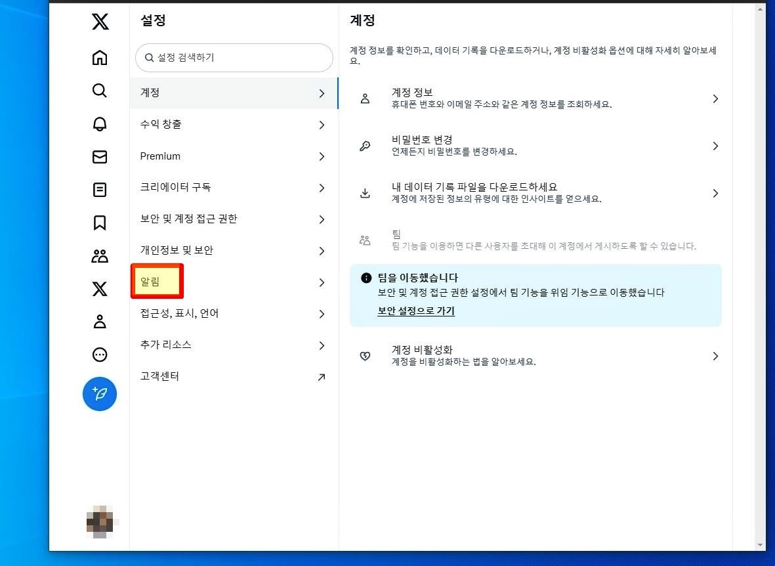Select 접근성, 표시, 언어 category
The width and height of the screenshot is (775, 566).
234,314
